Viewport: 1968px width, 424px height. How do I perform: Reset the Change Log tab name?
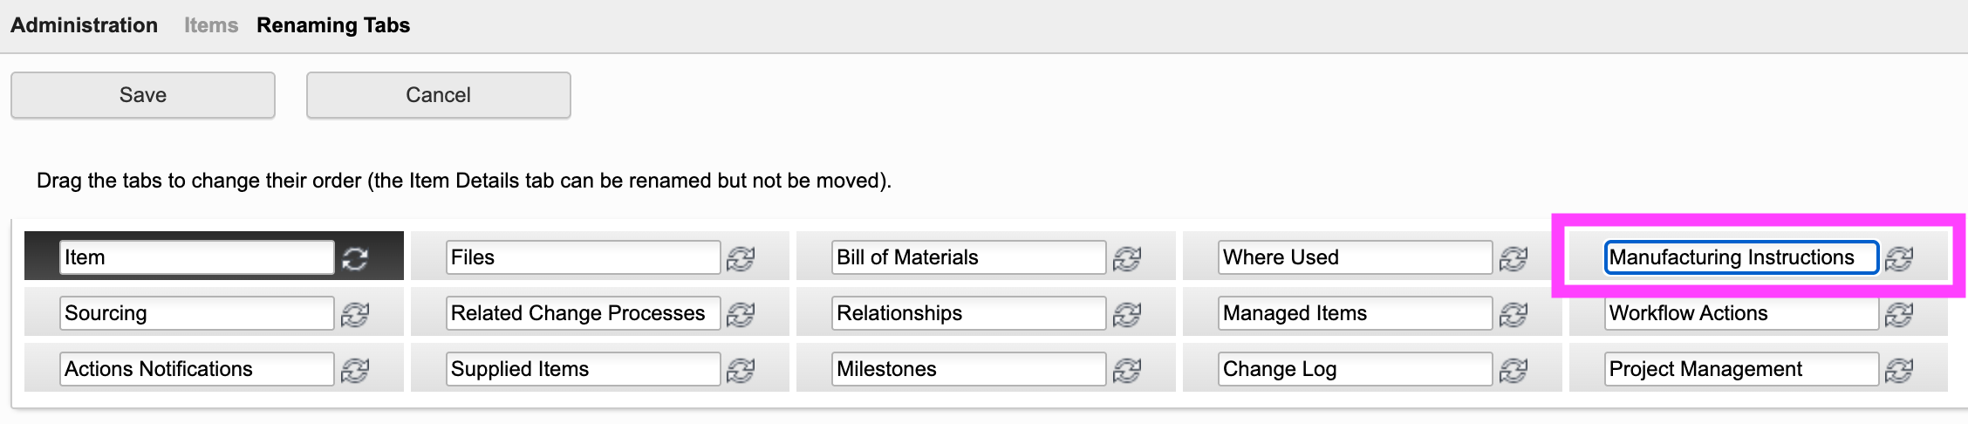point(1514,370)
